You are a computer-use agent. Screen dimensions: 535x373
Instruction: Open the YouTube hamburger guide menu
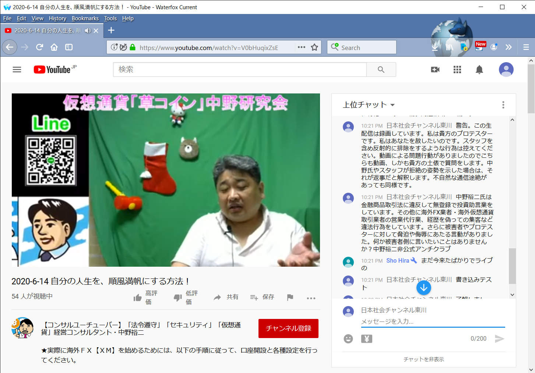(x=17, y=70)
